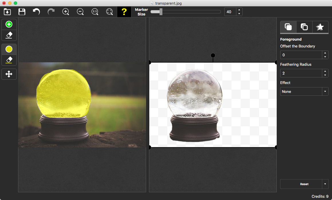
Task: Open the star Effects tab
Action: point(320,27)
